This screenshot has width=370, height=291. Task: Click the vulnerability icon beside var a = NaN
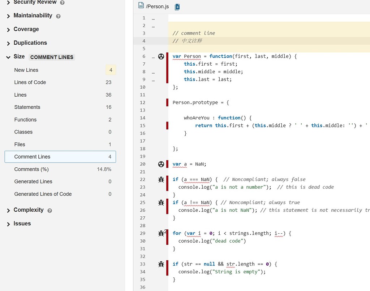click(161, 164)
